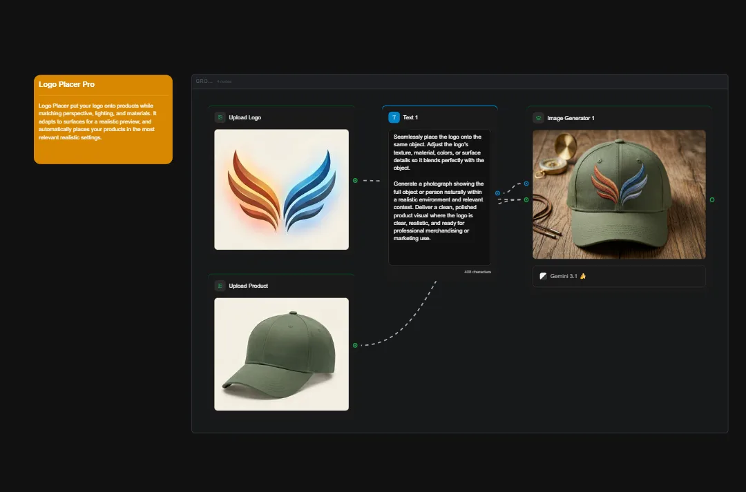Select the green cap product thumbnail
The width and height of the screenshot is (746, 492).
(281, 353)
